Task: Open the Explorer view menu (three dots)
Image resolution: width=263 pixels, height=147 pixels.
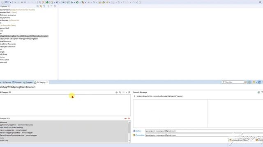Action: point(48,7)
